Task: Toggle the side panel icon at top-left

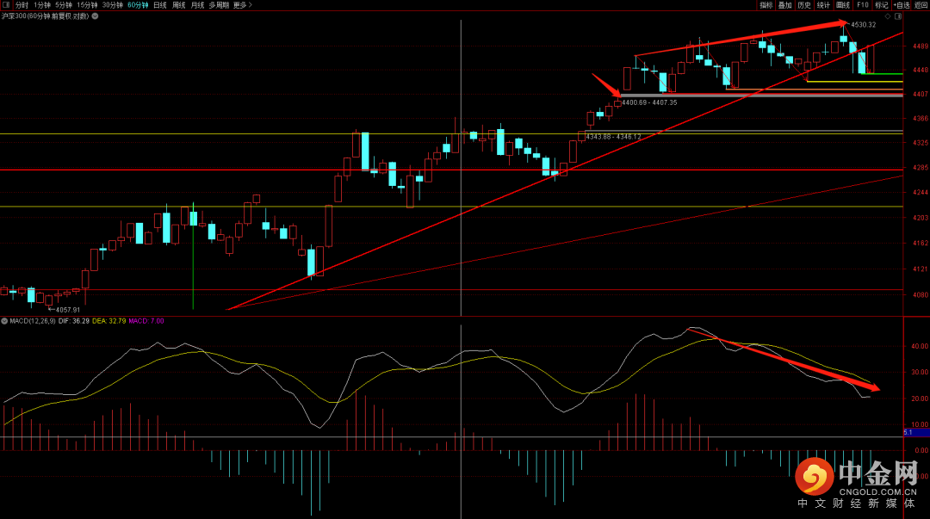Action: pos(6,5)
